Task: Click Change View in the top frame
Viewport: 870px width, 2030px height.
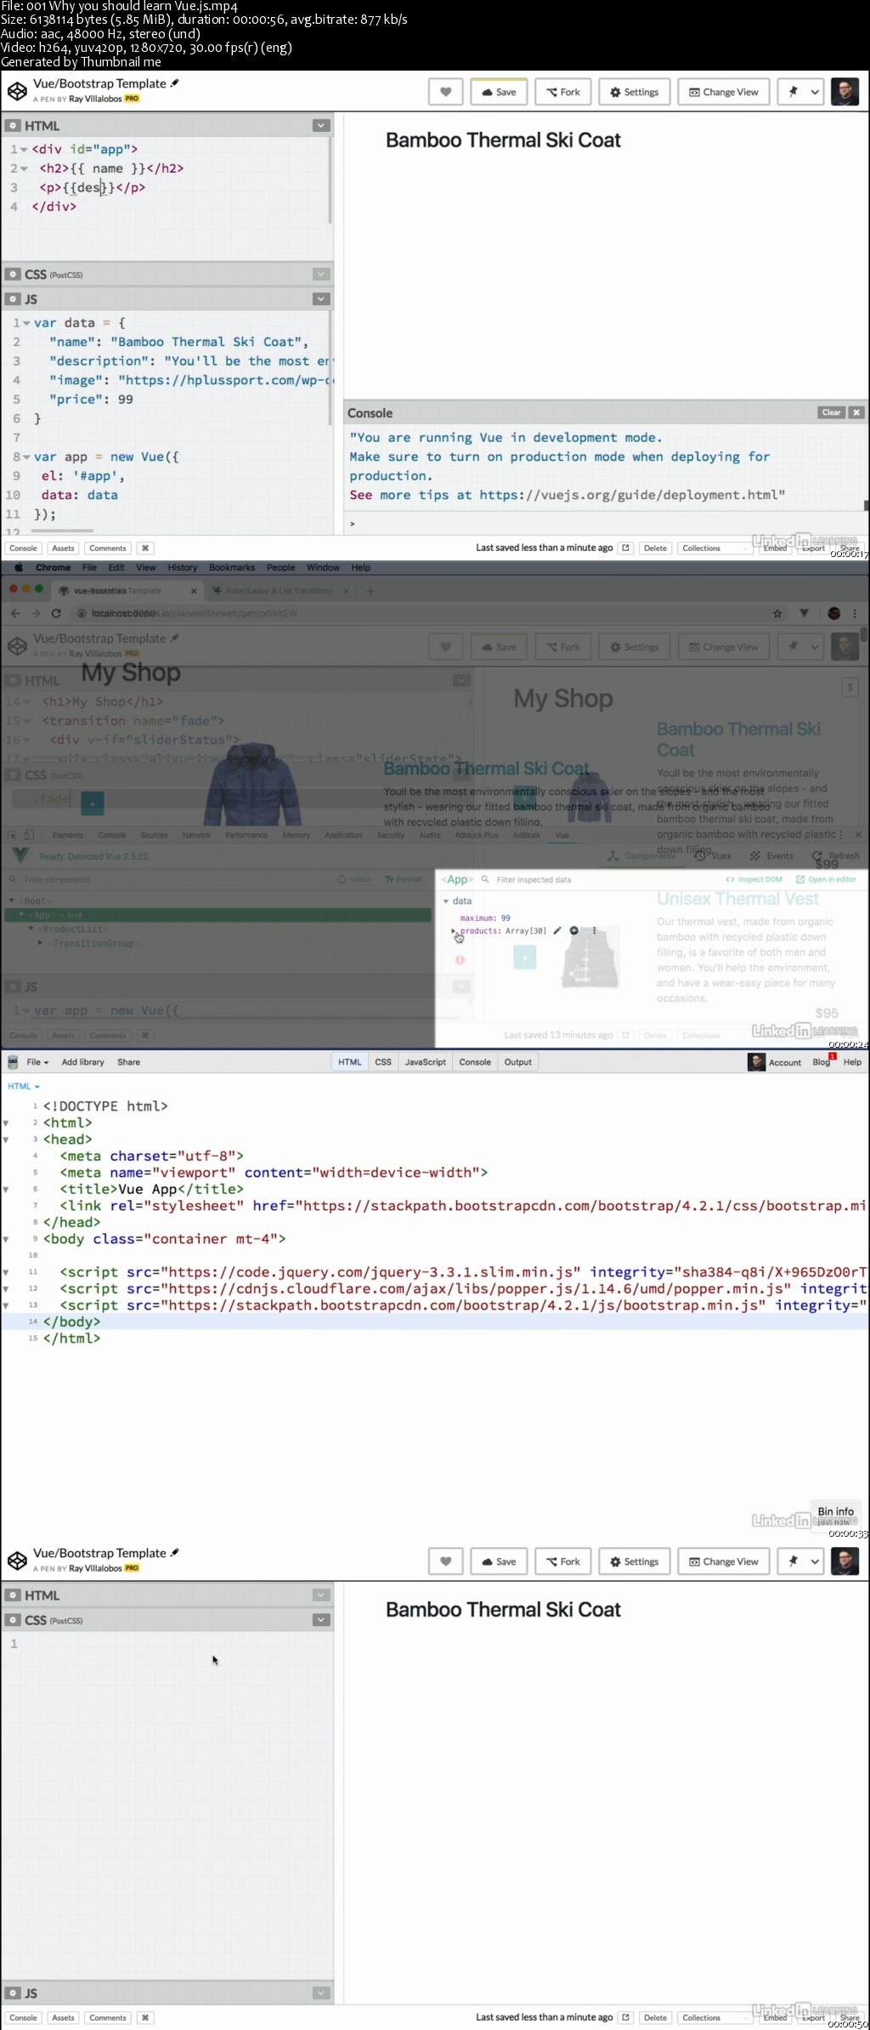Action: [724, 92]
